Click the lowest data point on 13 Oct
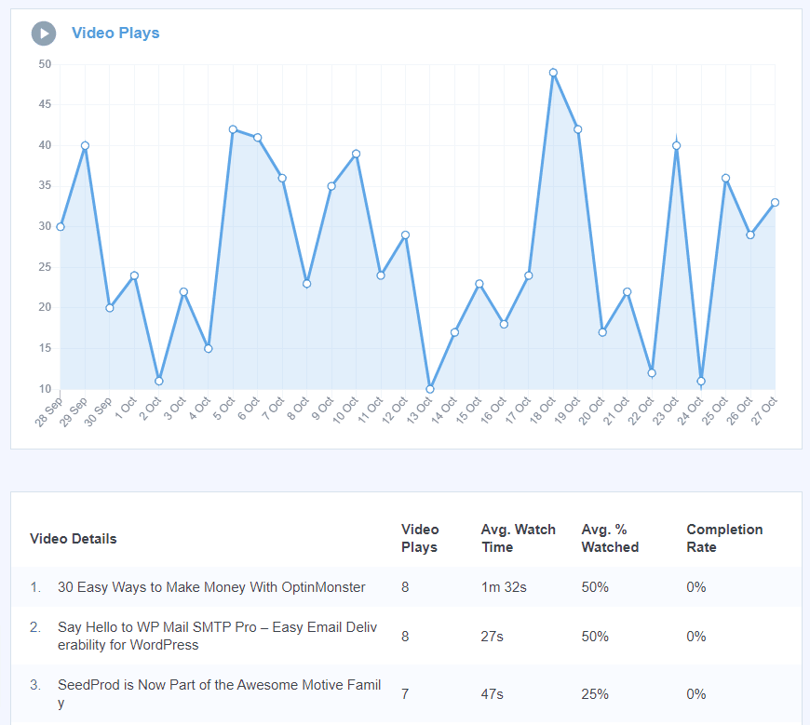 pyautogui.click(x=430, y=388)
